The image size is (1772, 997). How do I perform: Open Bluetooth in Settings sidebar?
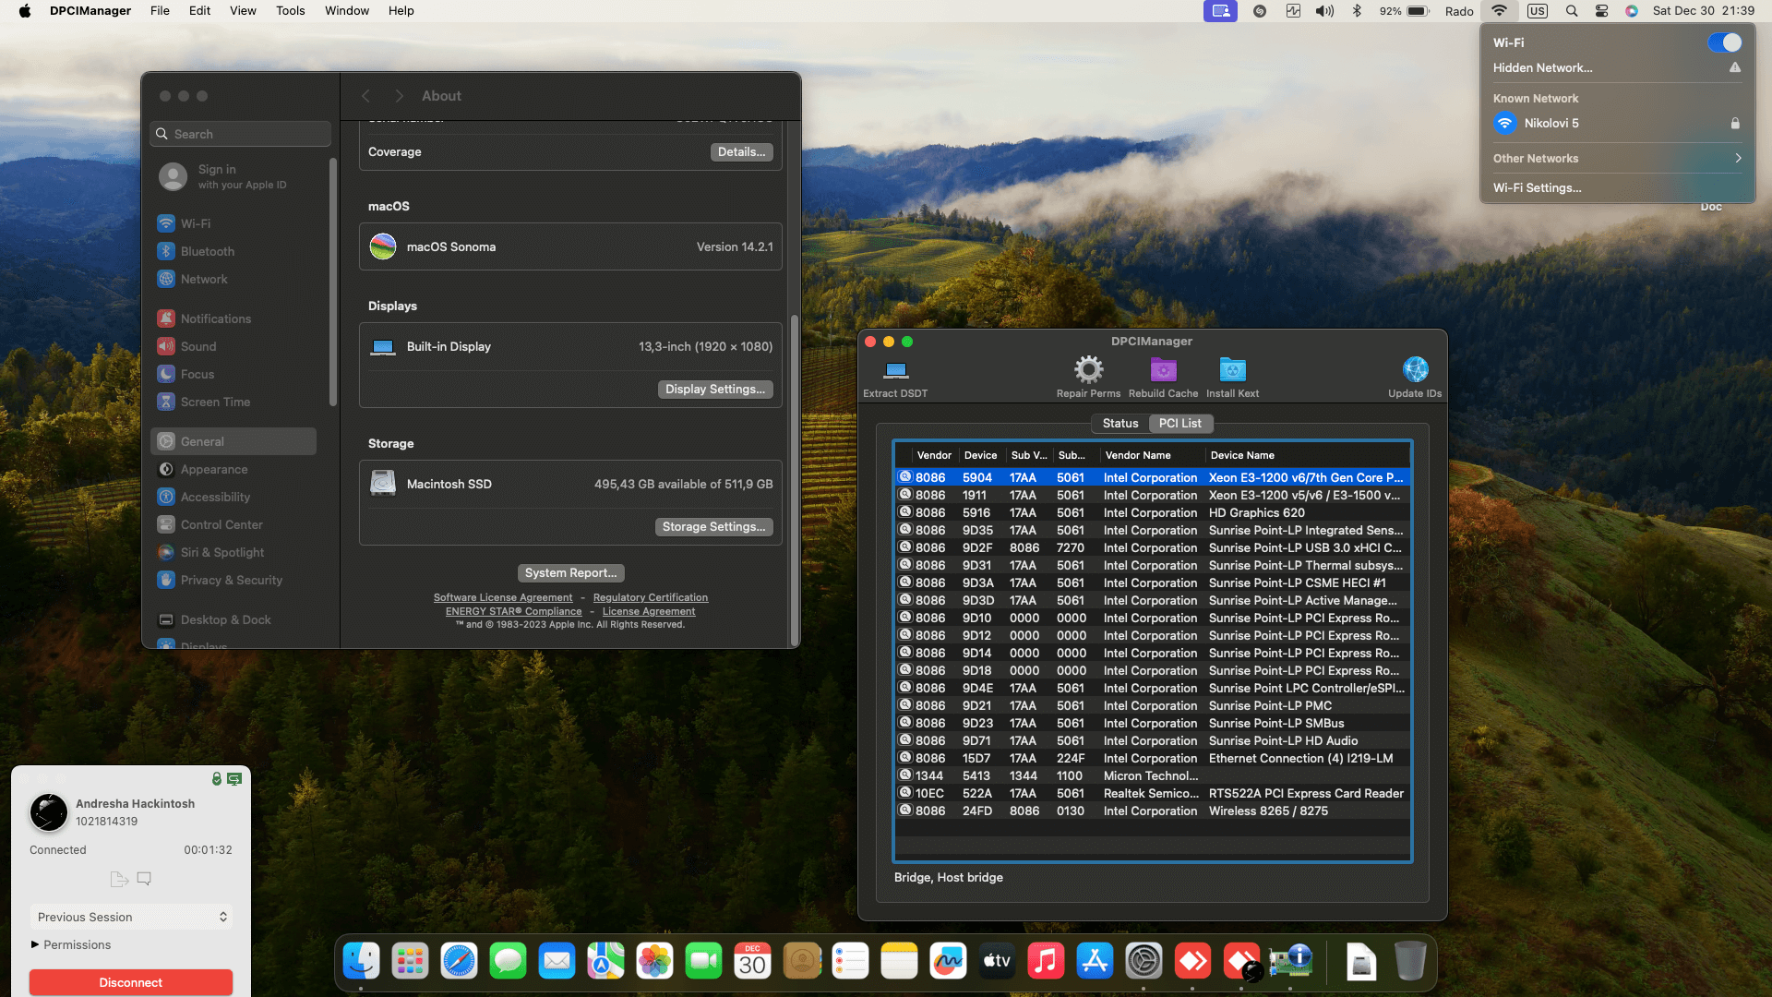(x=207, y=251)
